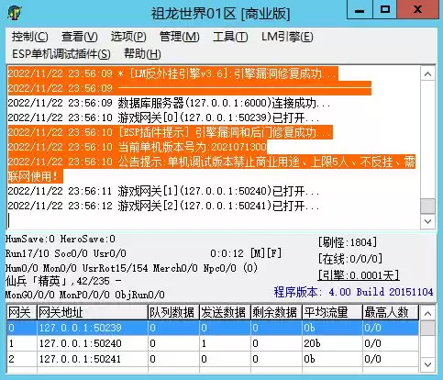Open the 控制(C) menu
This screenshot has width=443, height=380.
coord(29,37)
